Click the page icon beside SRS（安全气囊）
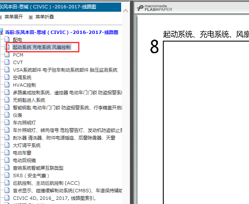This screenshot has width=249, height=204. [x=7, y=175]
